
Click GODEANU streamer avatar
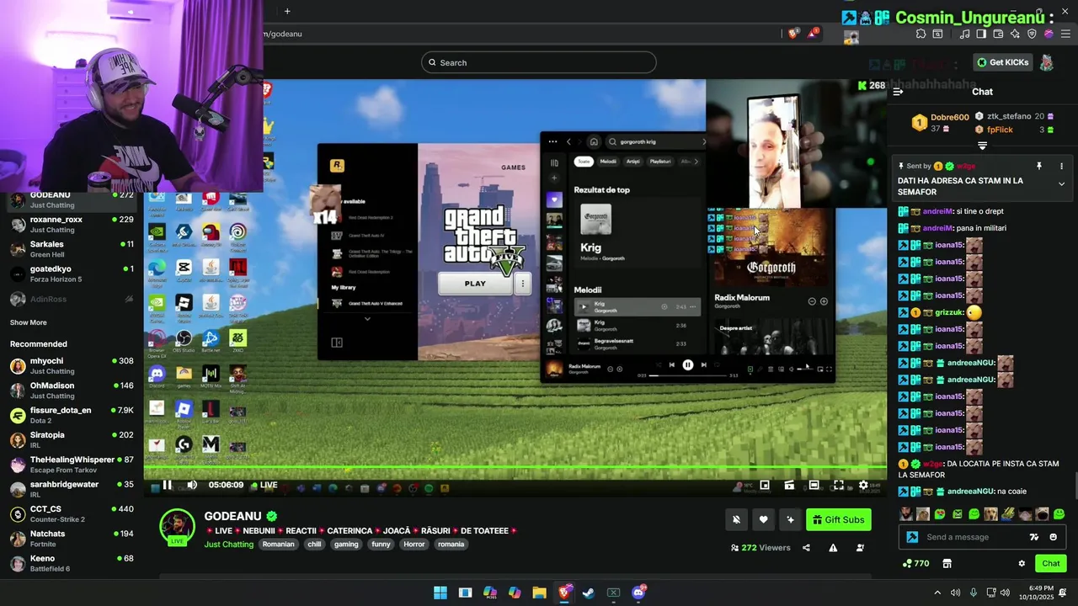[177, 526]
